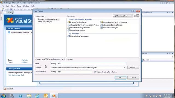Image resolution: width=175 pixels, height=98 pixels.
Task: Click the Browse... button
Action: [x=133, y=68]
